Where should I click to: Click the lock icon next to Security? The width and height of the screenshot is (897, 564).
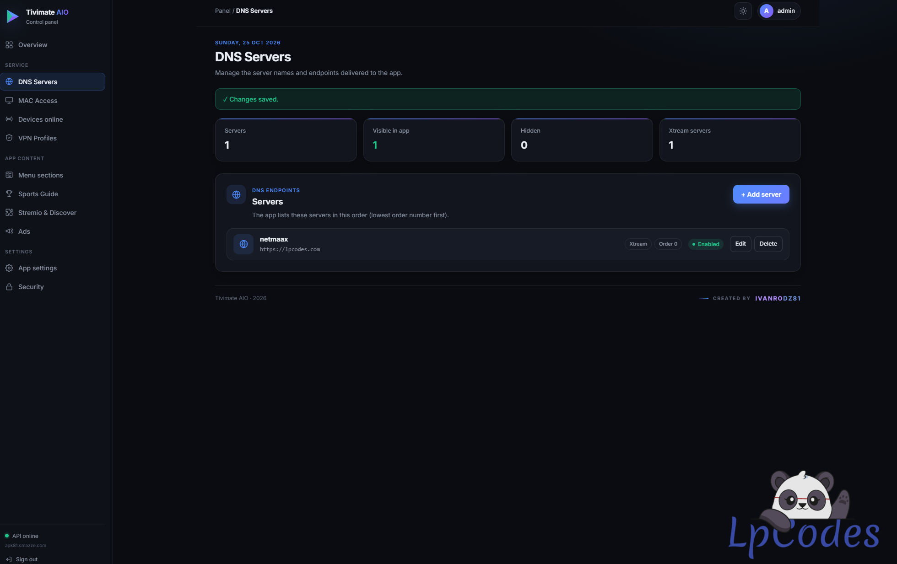pos(9,287)
